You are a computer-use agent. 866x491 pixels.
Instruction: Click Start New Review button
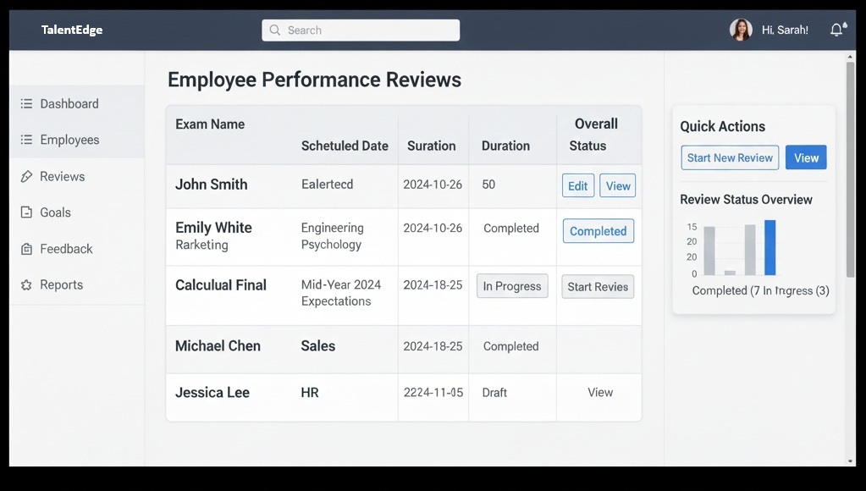pos(729,158)
